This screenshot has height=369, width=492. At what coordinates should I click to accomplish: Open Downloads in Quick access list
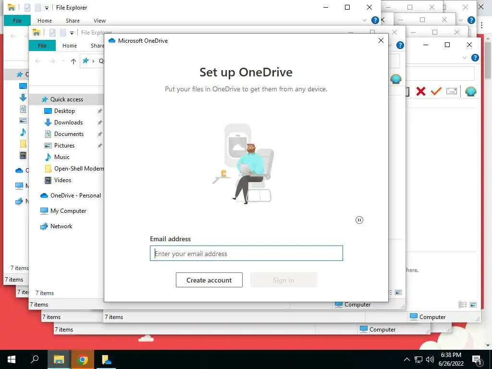pyautogui.click(x=68, y=123)
